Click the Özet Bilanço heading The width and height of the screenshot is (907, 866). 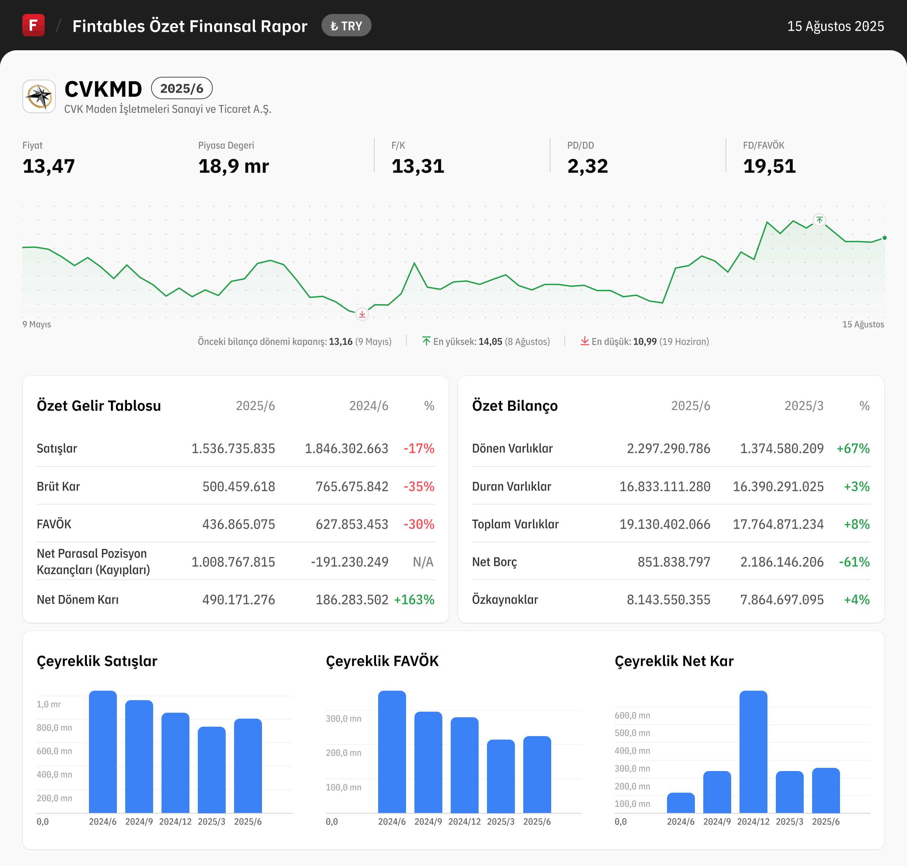tap(515, 406)
